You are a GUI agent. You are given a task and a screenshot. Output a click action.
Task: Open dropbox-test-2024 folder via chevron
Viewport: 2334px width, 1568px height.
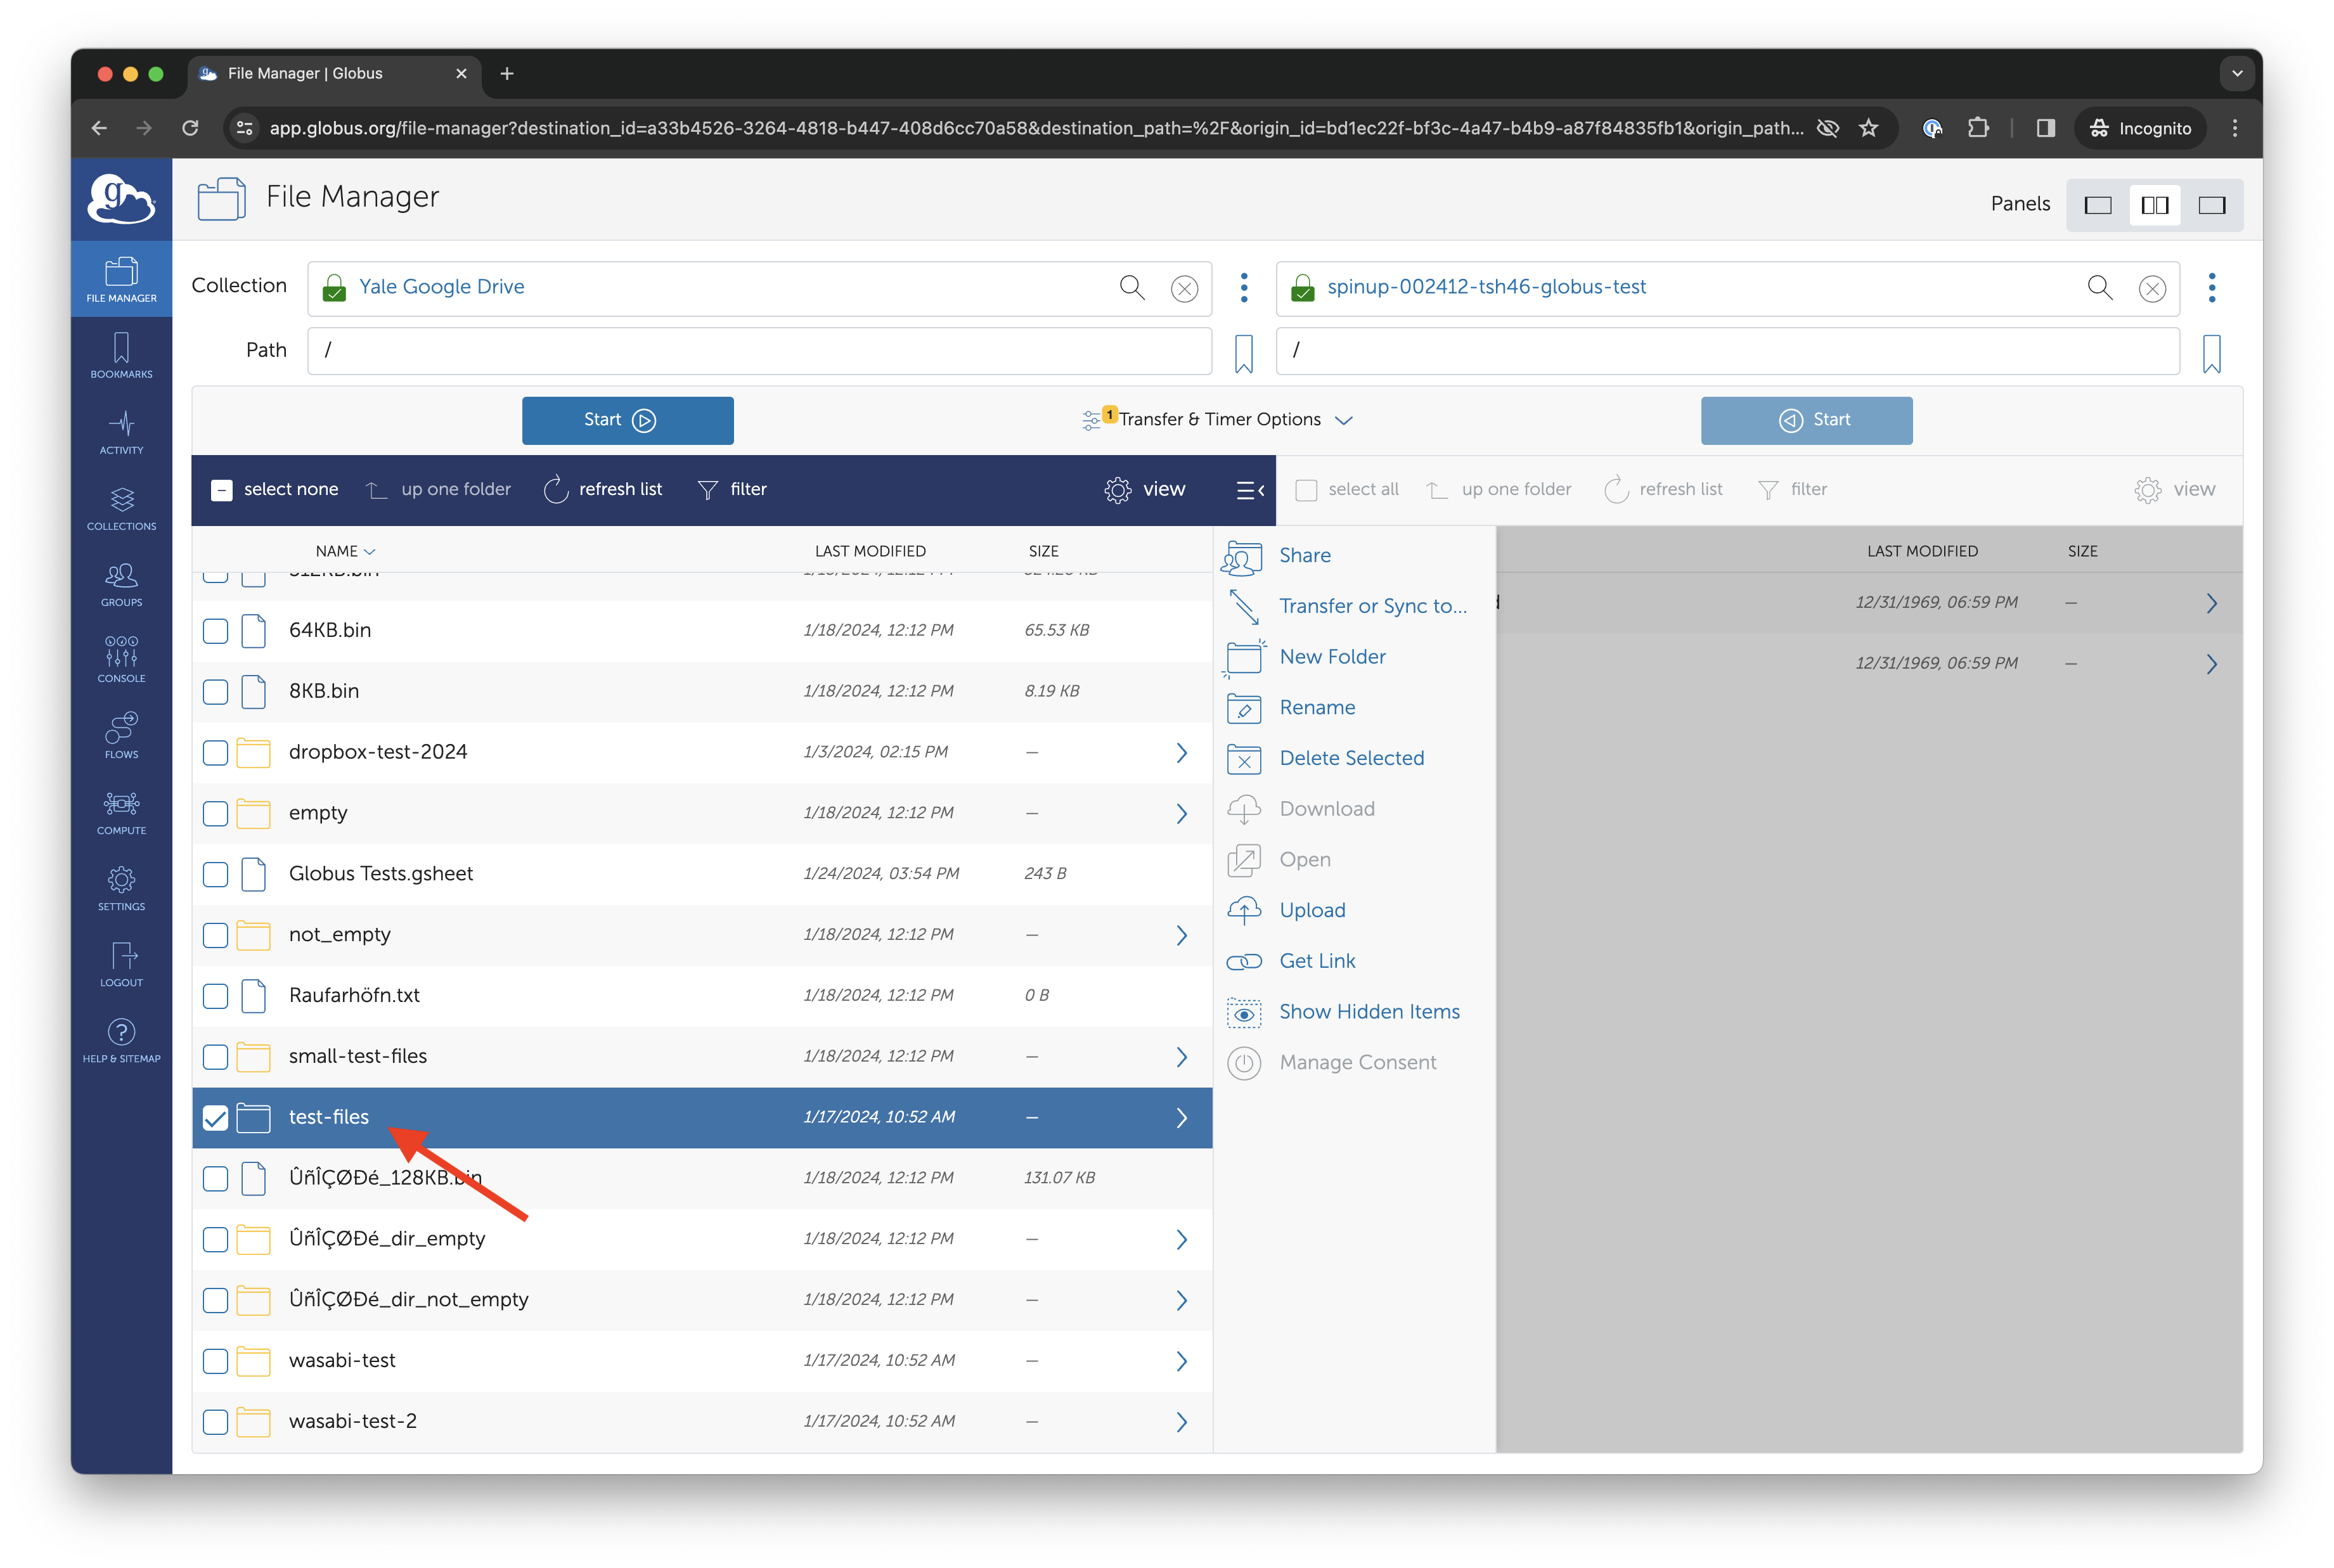(x=1181, y=753)
